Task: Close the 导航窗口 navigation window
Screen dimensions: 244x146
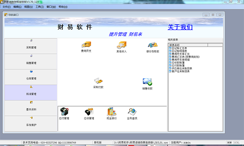Action: pyautogui.click(x=220, y=15)
